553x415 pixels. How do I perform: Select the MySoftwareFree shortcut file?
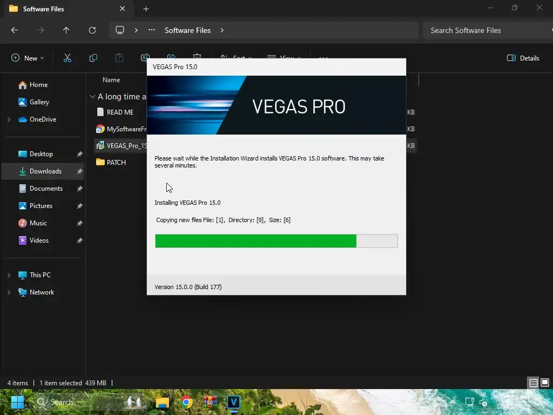click(122, 129)
